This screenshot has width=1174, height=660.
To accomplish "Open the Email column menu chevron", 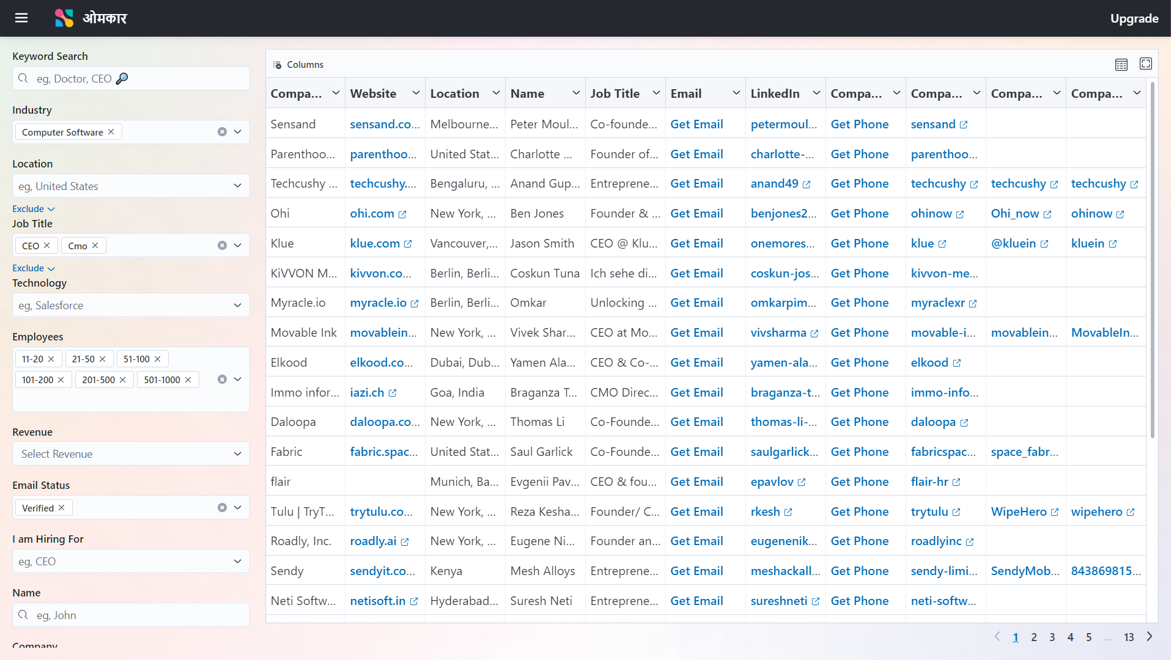I will coord(736,93).
